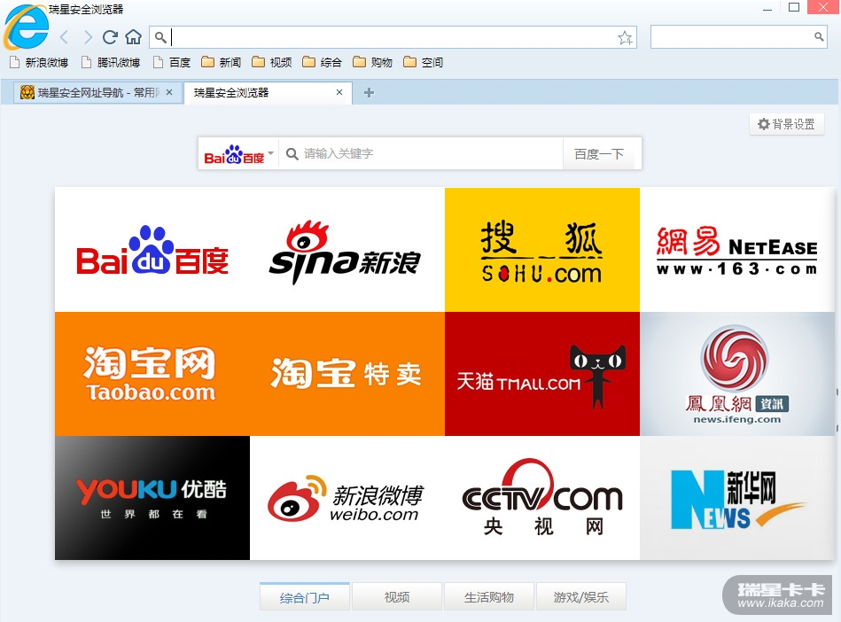Open 购物 bookmark folder
This screenshot has width=841, height=622.
373,62
